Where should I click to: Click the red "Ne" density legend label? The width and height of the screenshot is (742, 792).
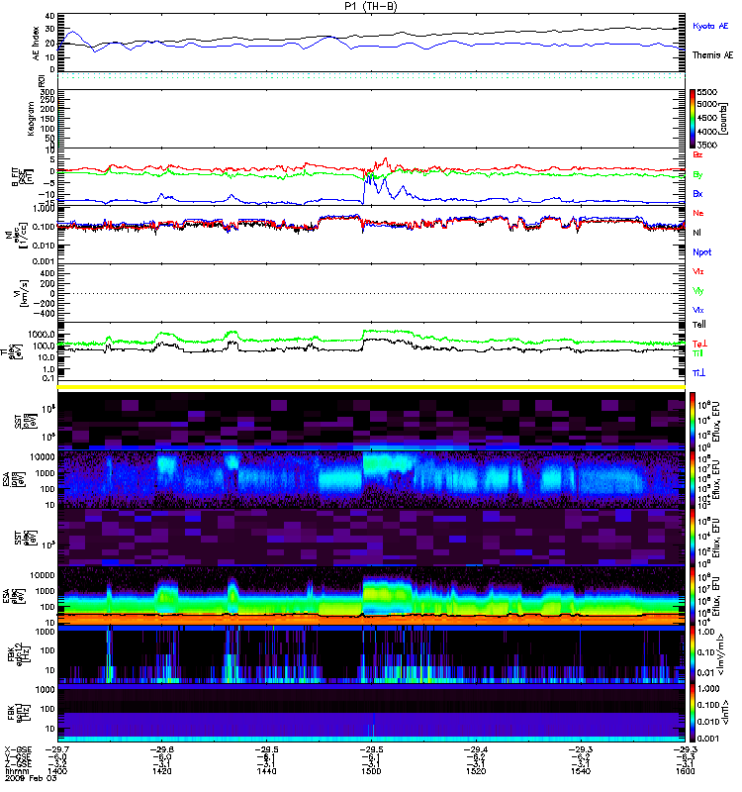(698, 213)
